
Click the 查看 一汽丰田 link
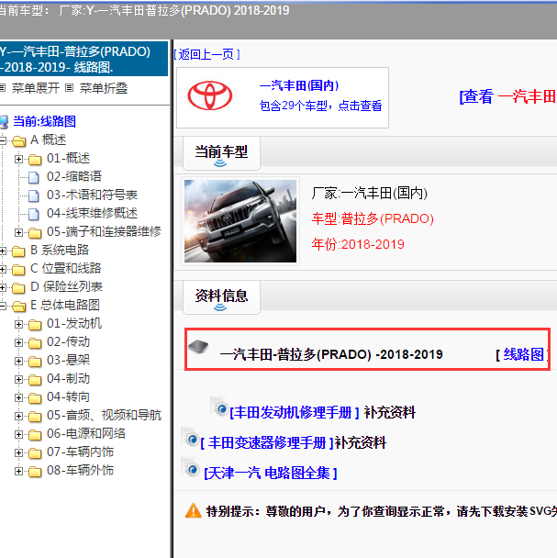507,96
